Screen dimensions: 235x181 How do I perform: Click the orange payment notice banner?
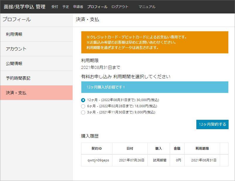click(x=155, y=42)
